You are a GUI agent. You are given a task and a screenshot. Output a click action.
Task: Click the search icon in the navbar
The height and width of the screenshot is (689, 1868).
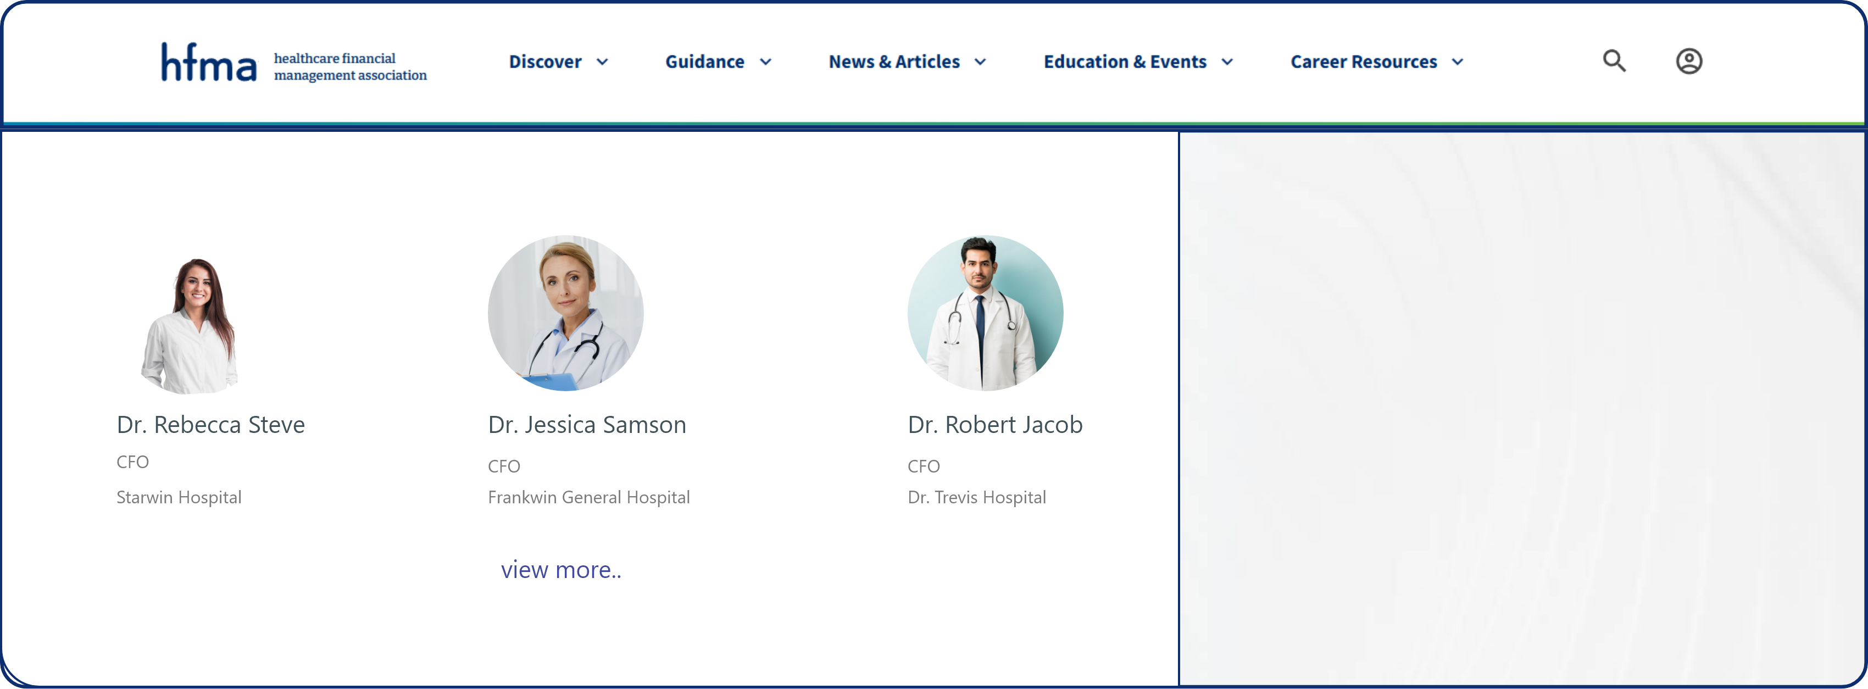click(x=1615, y=62)
